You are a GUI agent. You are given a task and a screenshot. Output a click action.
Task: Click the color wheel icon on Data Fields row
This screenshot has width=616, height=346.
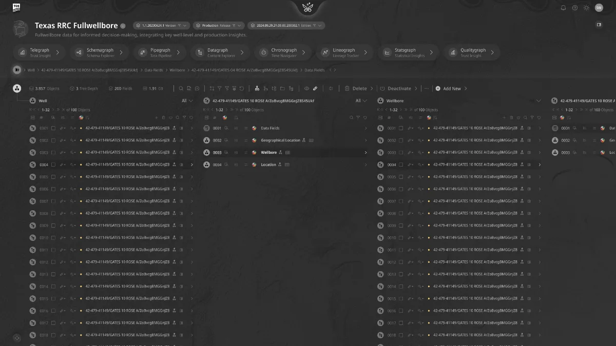pos(254,128)
